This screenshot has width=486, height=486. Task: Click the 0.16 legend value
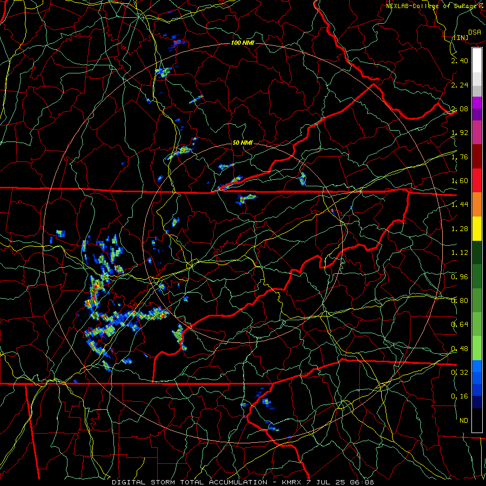460,396
